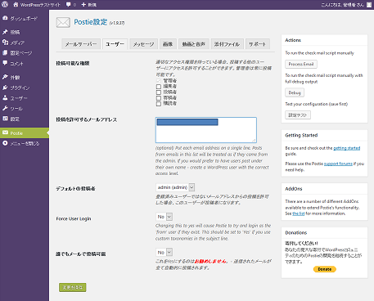
Task: Click the Getting Started panel heading
Action: [x=301, y=135]
